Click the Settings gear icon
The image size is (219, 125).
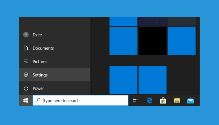click(x=26, y=75)
